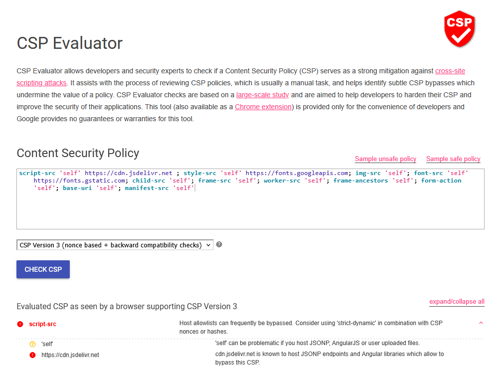Click the 'self' finding row label
The height and width of the screenshot is (377, 500).
pyautogui.click(x=47, y=344)
